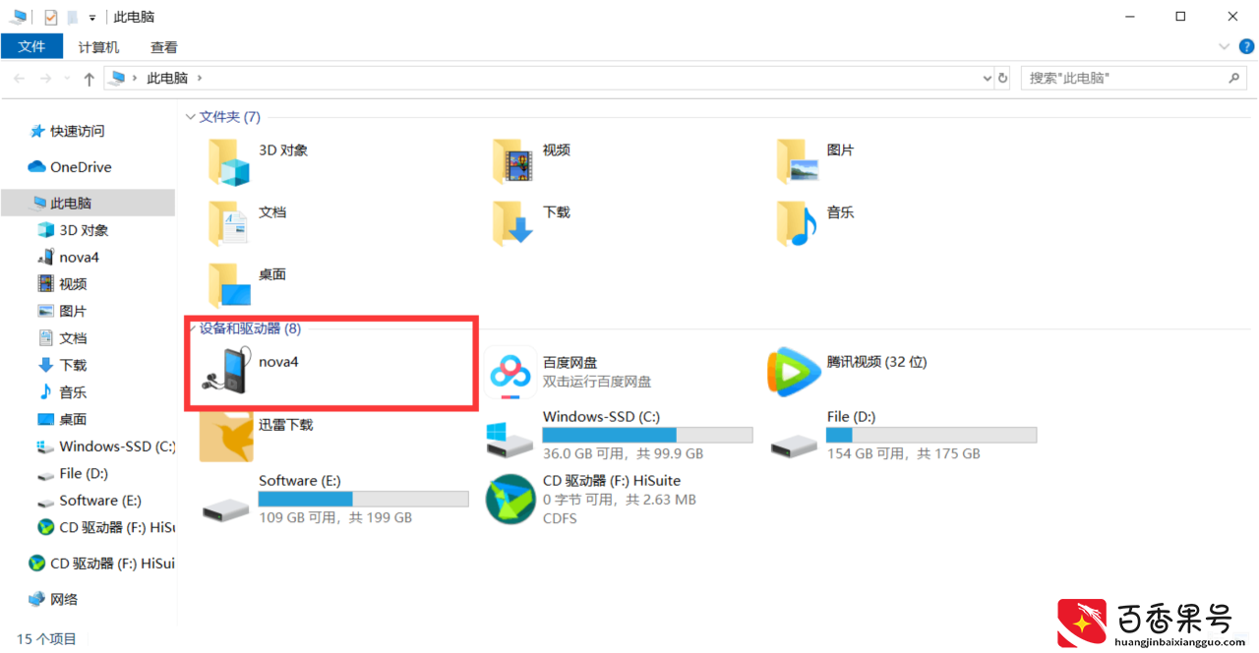Click the File (D:) capacity bar
1259x653 pixels.
tap(931, 435)
